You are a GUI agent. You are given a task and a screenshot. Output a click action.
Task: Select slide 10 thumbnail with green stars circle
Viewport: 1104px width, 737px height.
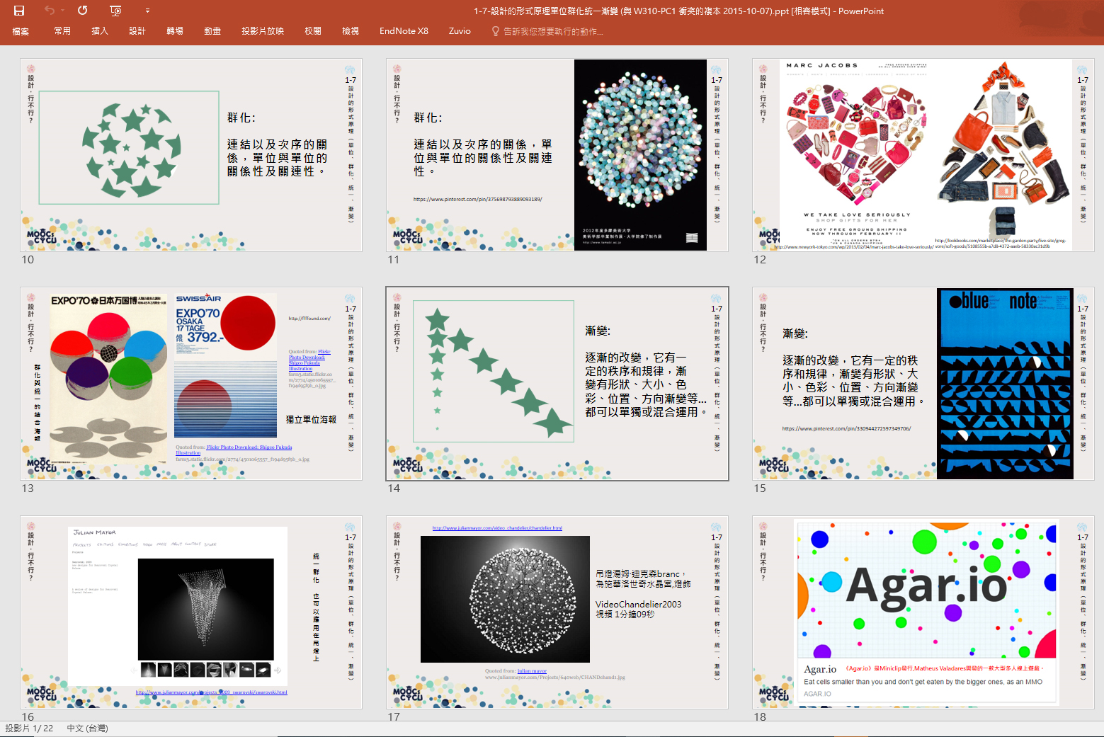[191, 155]
